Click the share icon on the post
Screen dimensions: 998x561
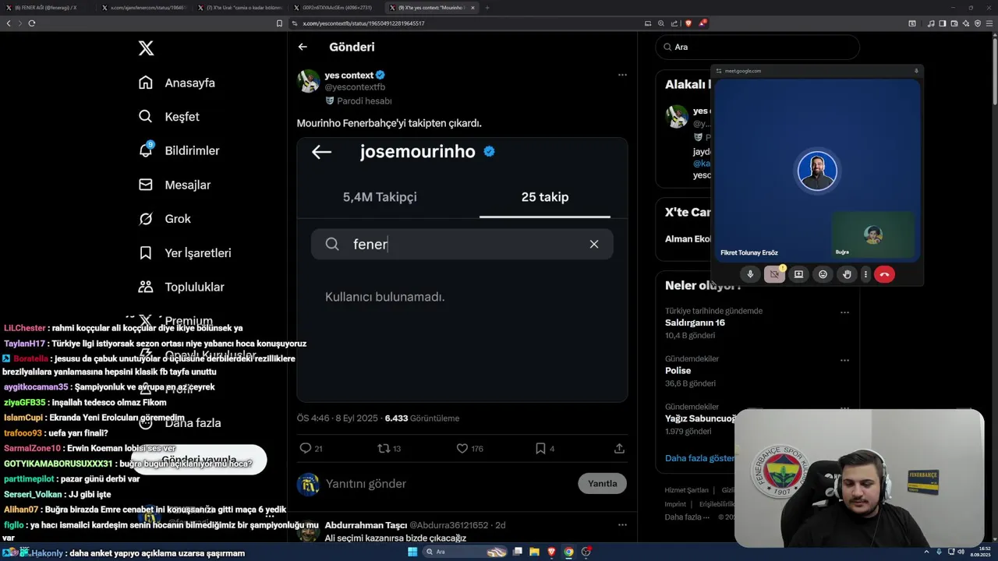click(619, 448)
